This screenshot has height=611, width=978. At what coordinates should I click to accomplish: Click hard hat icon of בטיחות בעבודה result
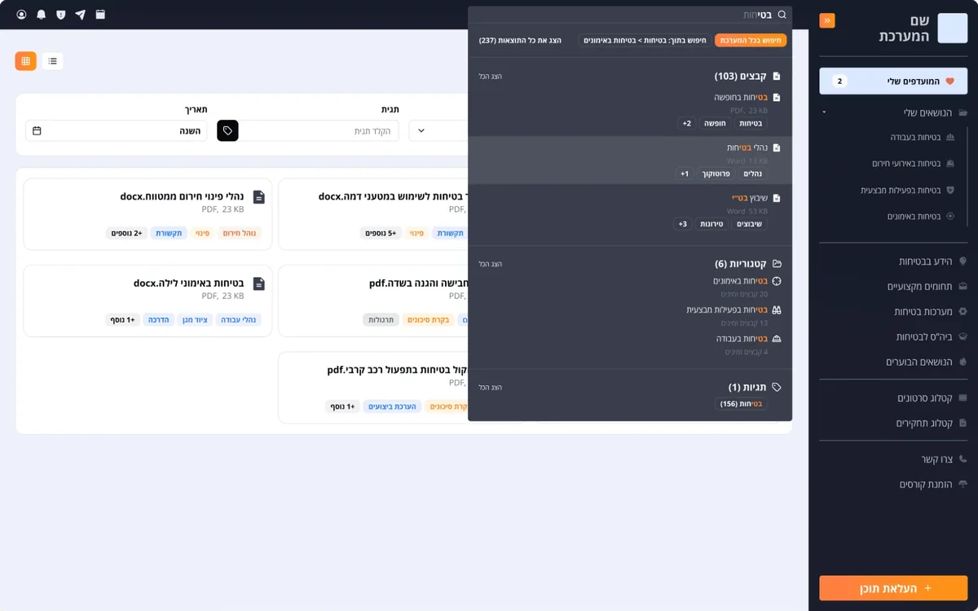[777, 338]
